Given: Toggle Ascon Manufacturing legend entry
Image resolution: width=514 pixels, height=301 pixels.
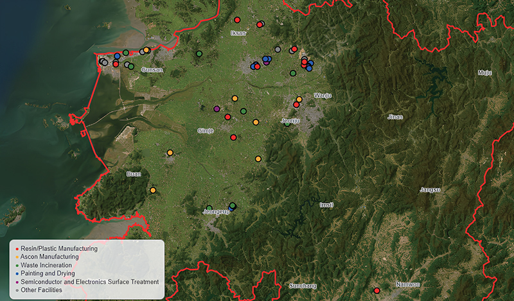Looking at the screenshot, I should [47, 257].
